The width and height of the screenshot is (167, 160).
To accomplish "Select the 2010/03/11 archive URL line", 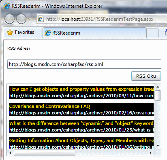I will [x=81, y=96].
